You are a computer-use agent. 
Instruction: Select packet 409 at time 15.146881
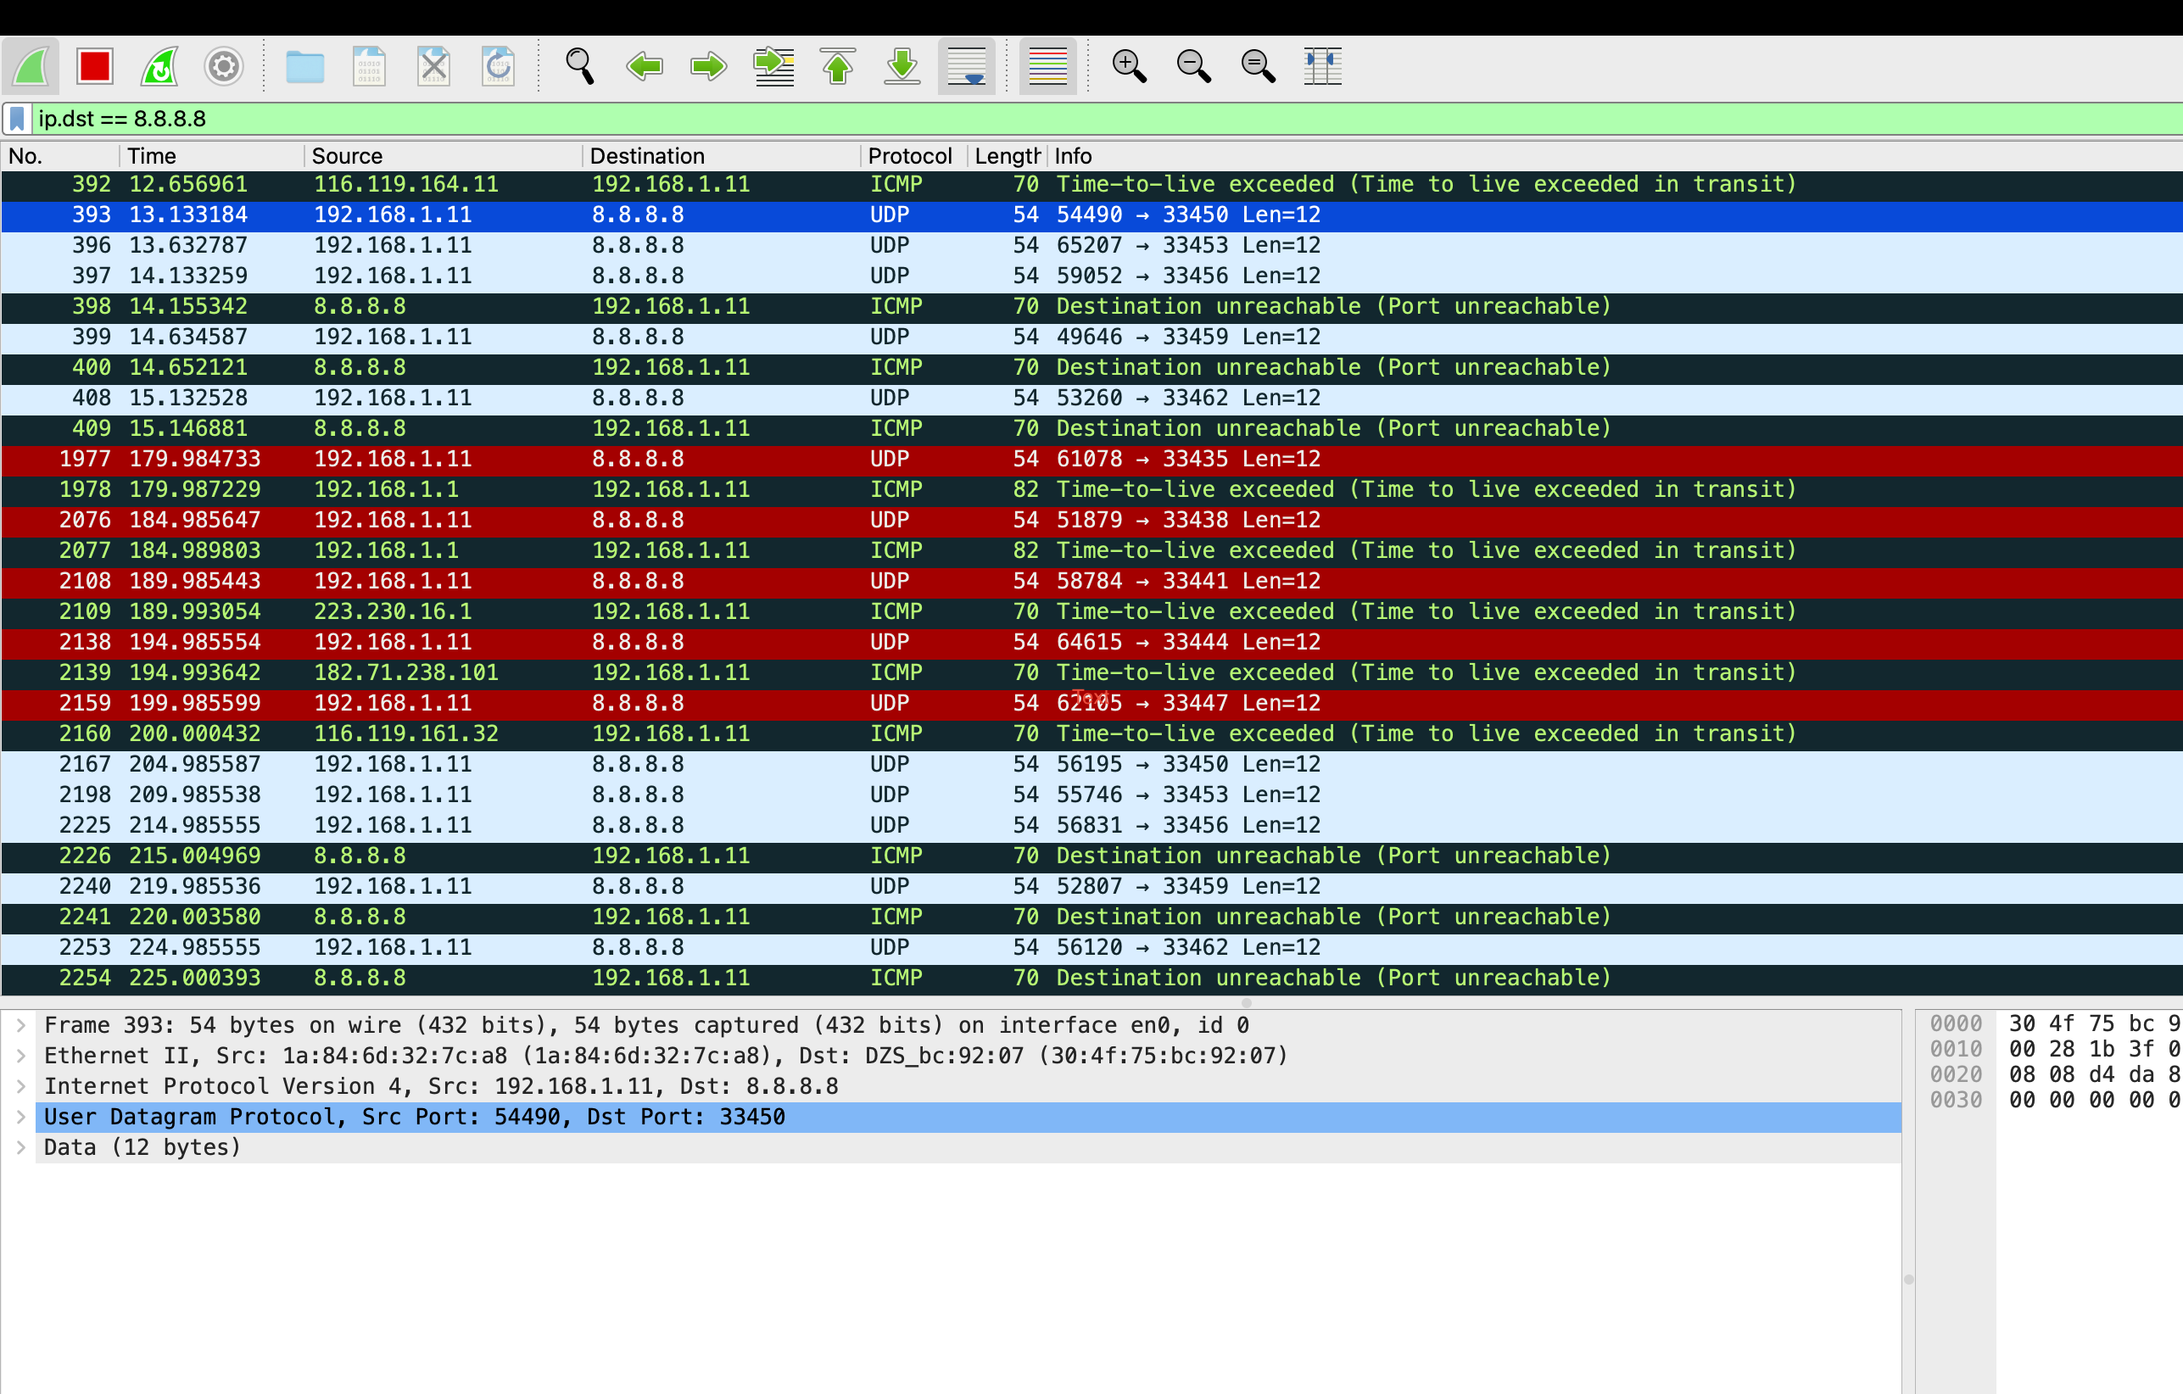(x=1091, y=429)
